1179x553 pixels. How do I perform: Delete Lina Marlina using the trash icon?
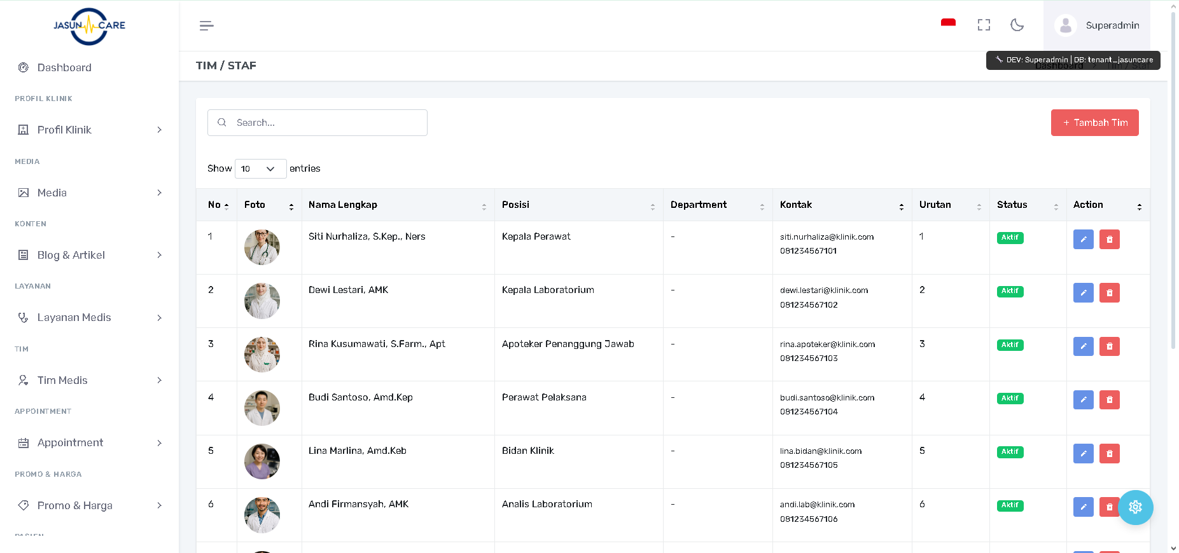tap(1109, 453)
